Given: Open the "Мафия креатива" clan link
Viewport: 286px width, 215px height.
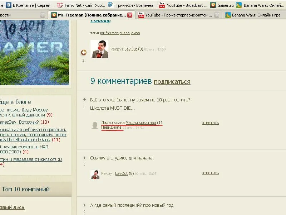Looking at the screenshot, I should pyautogui.click(x=141, y=123).
